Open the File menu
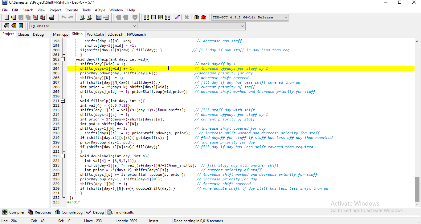 [5, 10]
